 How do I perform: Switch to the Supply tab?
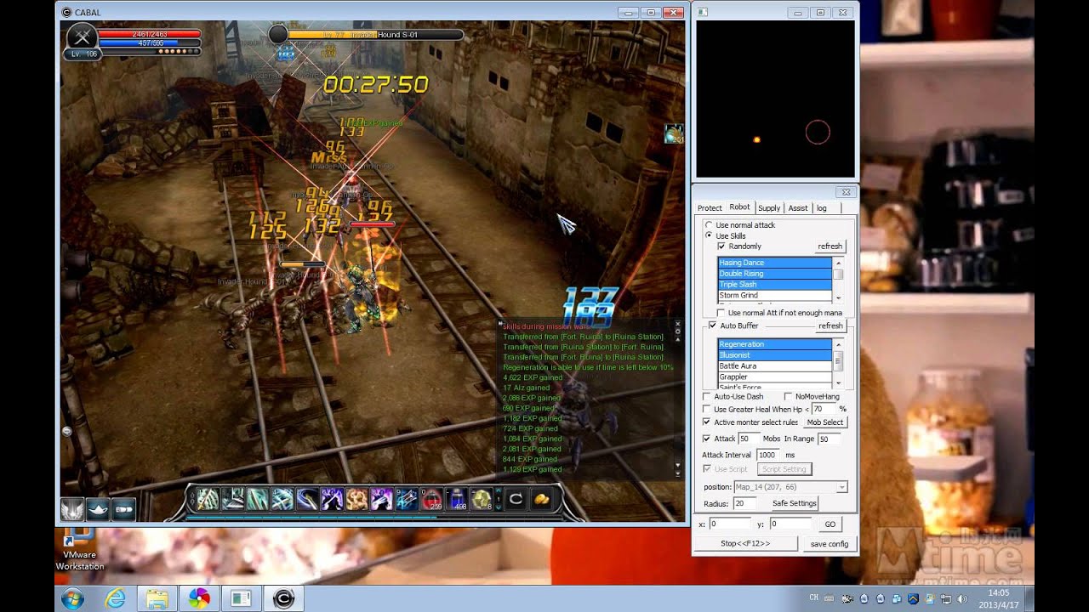point(769,207)
